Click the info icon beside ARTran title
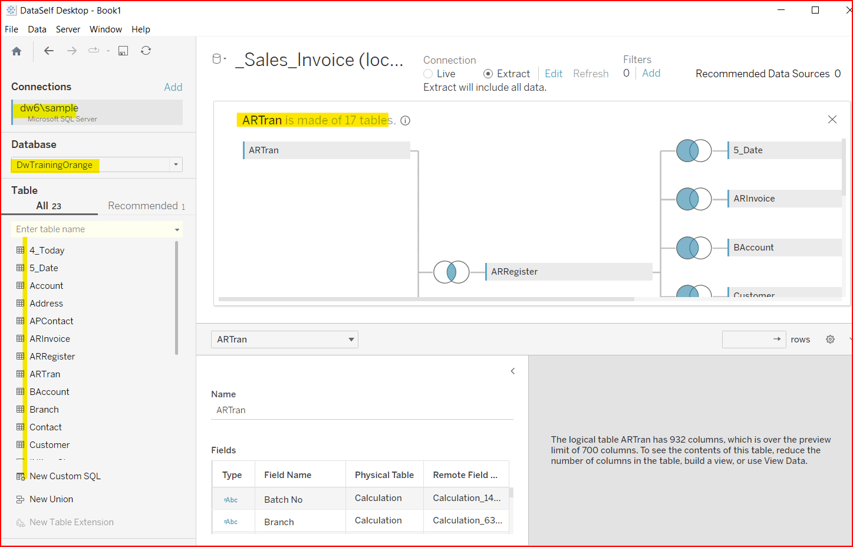 point(406,121)
